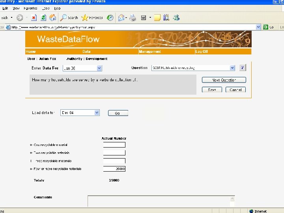Image resolution: width=284 pixels, height=213 pixels.
Task: Click the Favorites toolbar label
Action: 96,18
